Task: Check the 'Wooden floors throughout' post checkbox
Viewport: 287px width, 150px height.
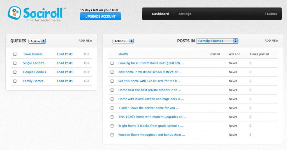Action: 112,135
